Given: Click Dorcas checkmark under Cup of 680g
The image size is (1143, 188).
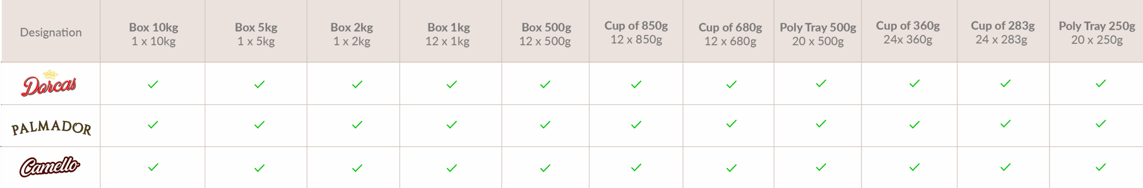Looking at the screenshot, I should (x=731, y=84).
